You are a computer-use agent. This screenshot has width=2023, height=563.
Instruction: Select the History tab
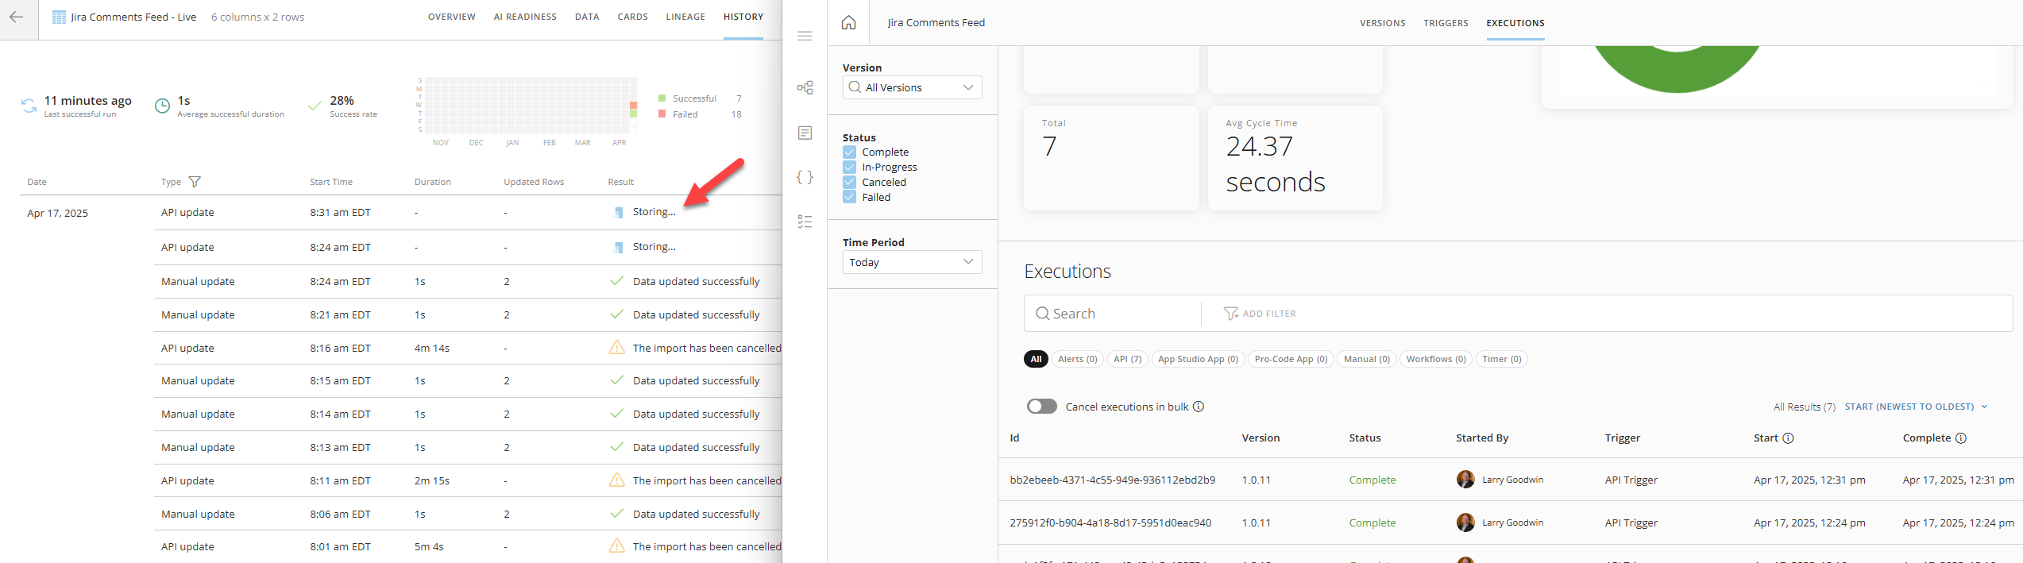[743, 17]
